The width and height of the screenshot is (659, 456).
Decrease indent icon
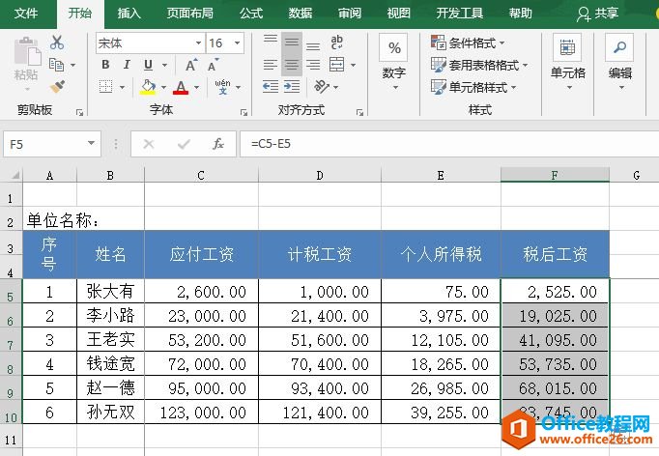click(271, 87)
